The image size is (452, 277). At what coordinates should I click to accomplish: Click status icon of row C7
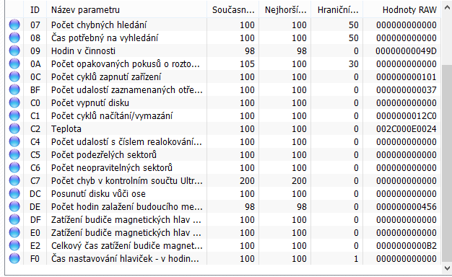(x=14, y=180)
